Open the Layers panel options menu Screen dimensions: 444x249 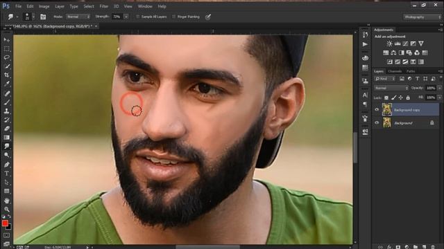coord(440,71)
